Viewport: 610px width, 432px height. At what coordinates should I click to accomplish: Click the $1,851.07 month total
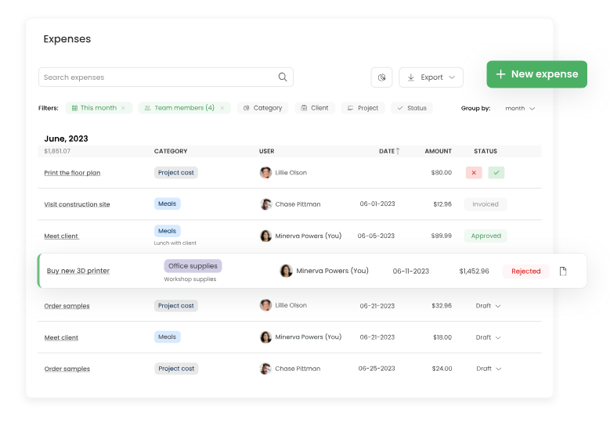pyautogui.click(x=57, y=151)
